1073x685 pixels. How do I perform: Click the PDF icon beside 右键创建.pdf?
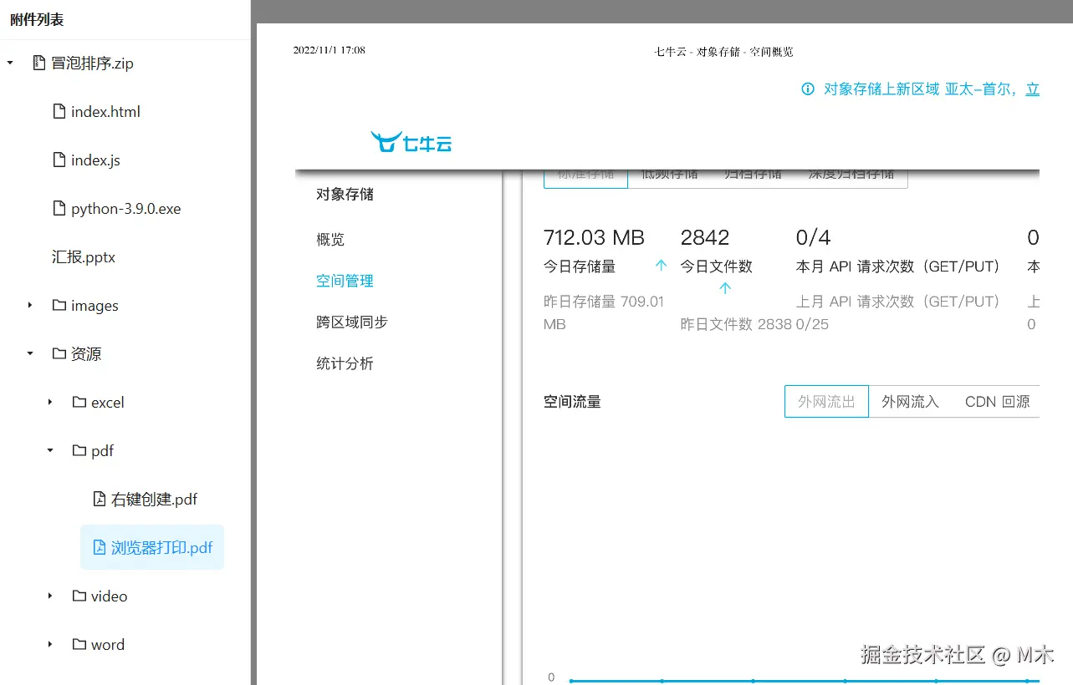(x=99, y=500)
